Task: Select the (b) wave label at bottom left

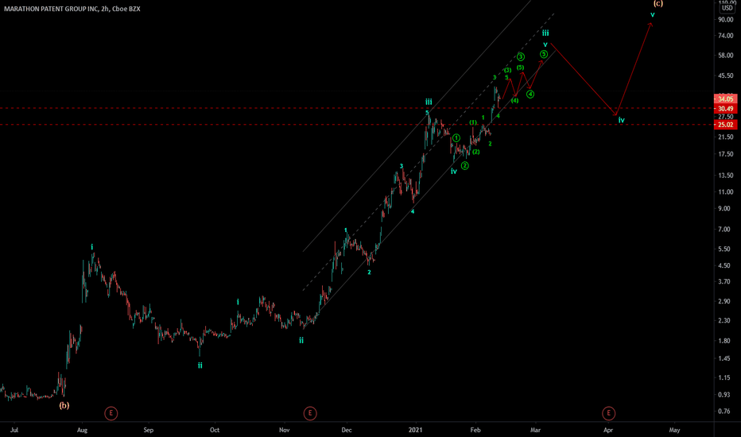Action: pos(64,405)
